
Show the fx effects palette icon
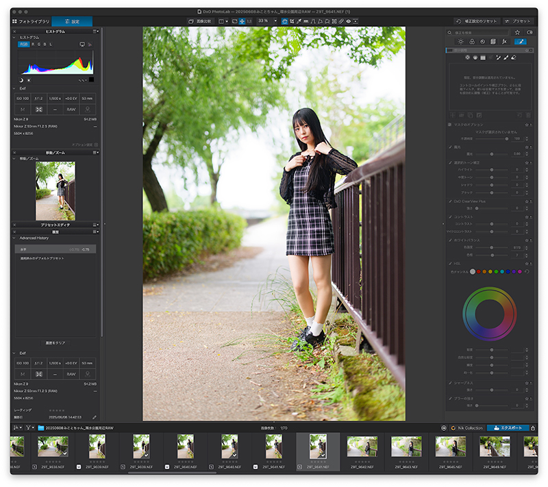(504, 42)
